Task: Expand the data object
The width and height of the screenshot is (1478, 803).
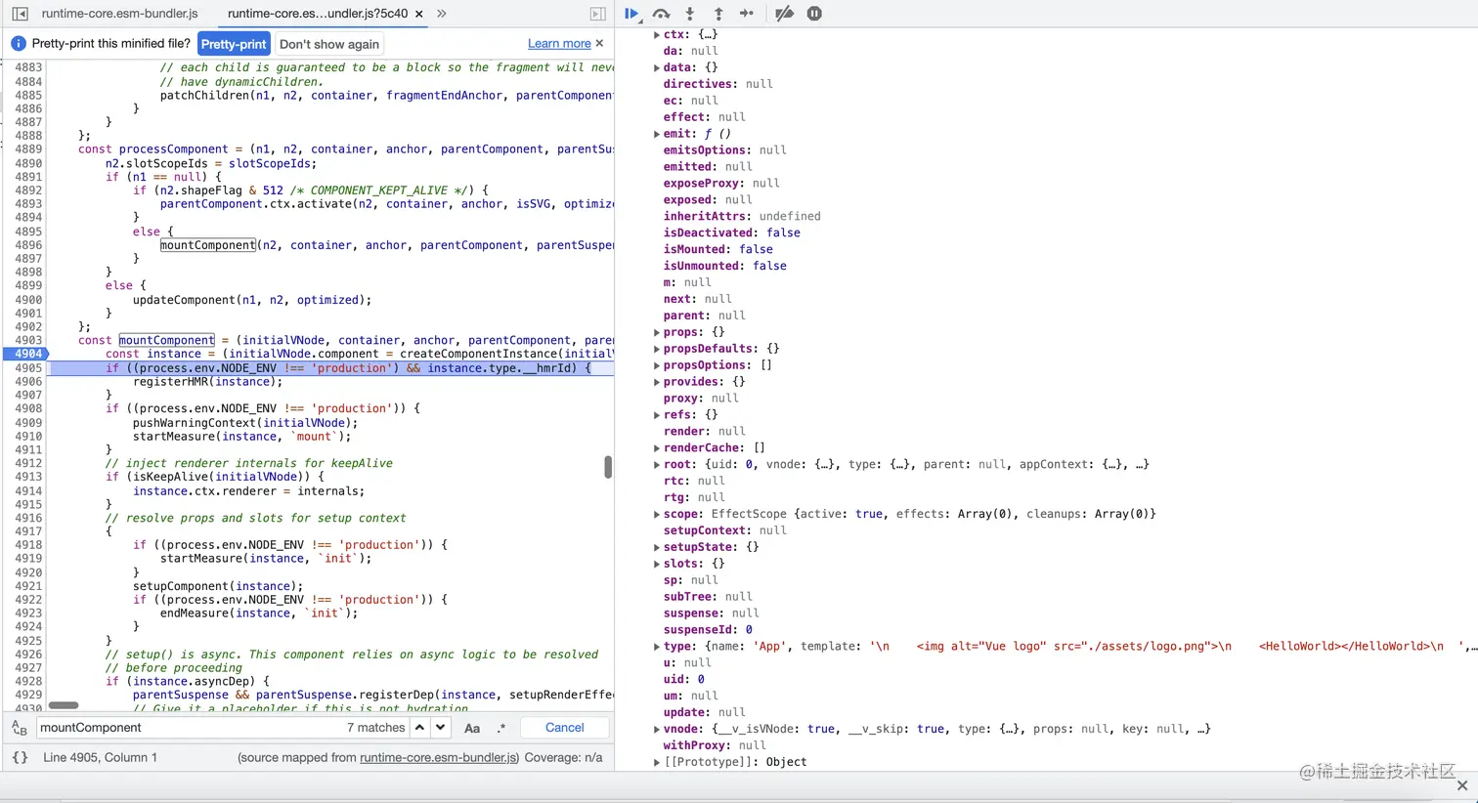Action: coord(657,67)
